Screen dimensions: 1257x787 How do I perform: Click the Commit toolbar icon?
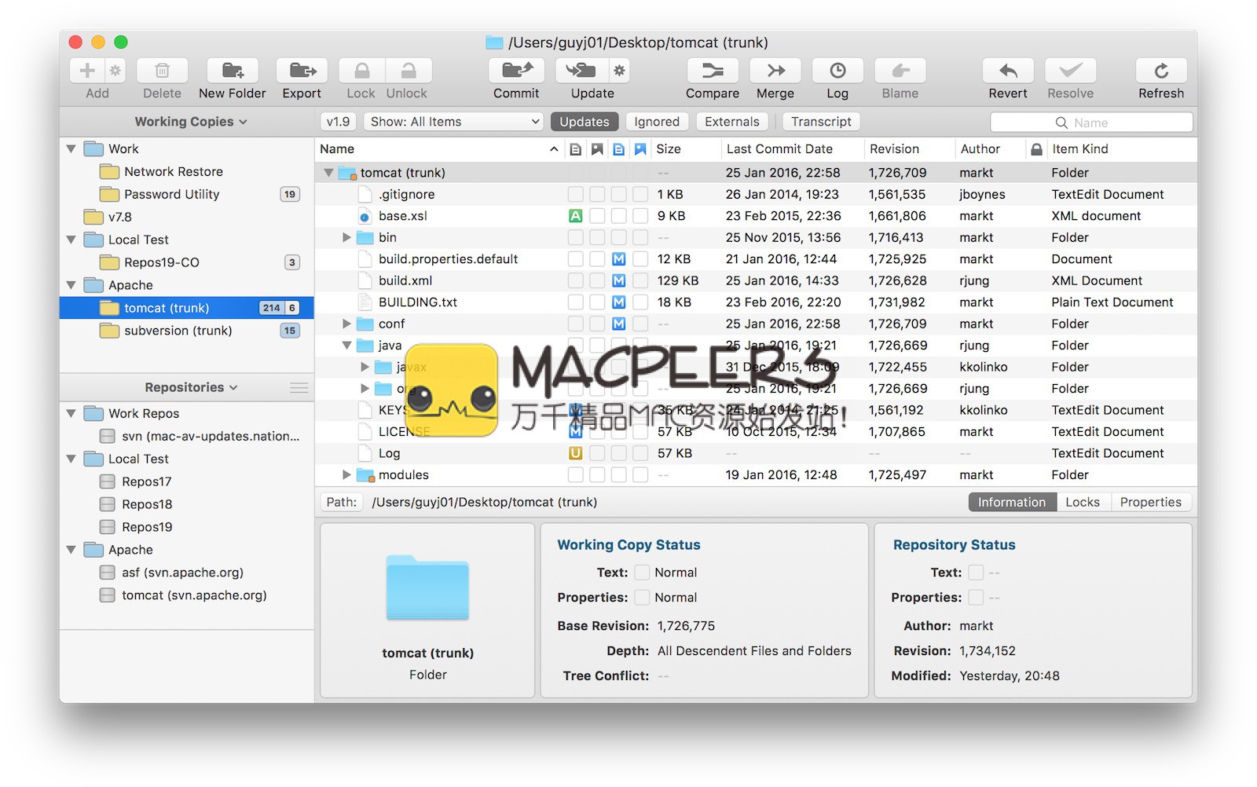[516, 71]
